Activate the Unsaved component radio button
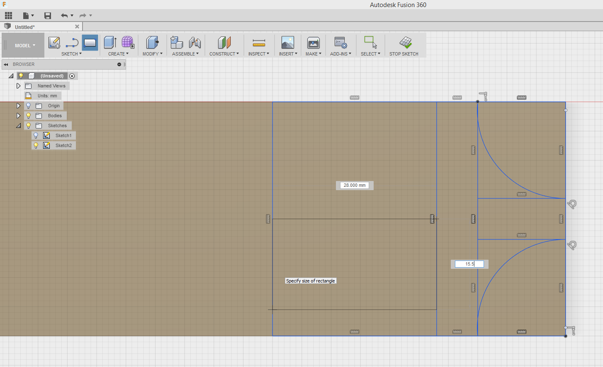The height and width of the screenshot is (367, 603). (72, 76)
